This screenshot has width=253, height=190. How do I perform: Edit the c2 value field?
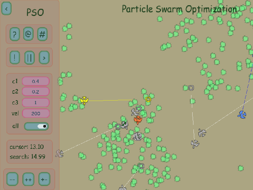click(x=36, y=91)
